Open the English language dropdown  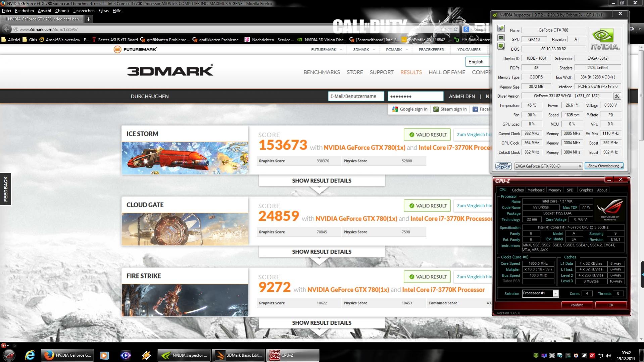pos(477,62)
